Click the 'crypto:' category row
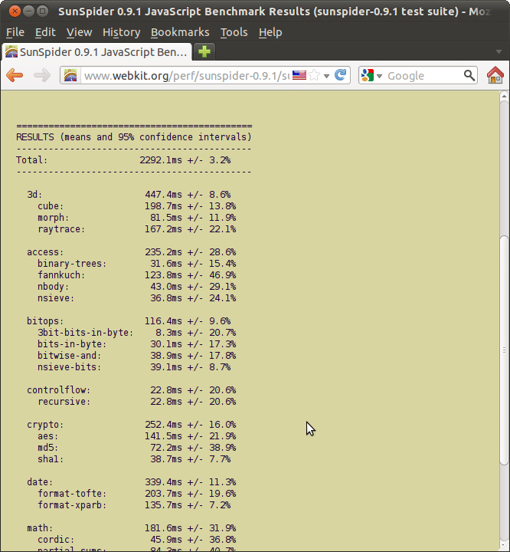Image resolution: width=510 pixels, height=552 pixels. (x=132, y=425)
